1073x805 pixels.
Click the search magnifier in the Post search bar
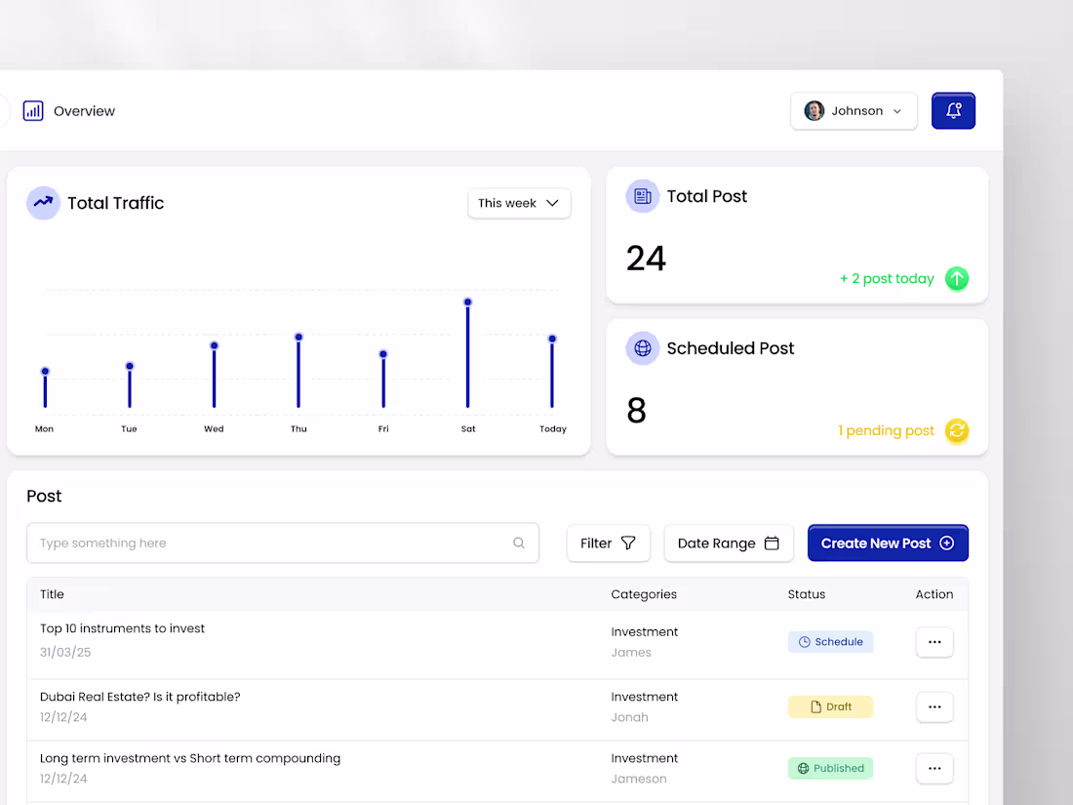(519, 543)
